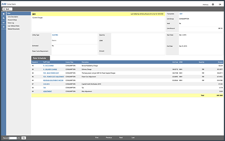Click the Delivery Charge description cell
225x141 pixels.
tap(87, 70)
